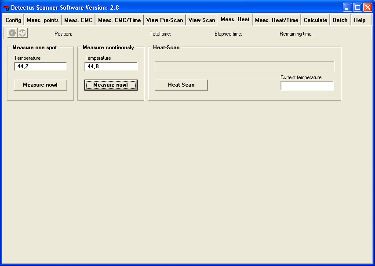This screenshot has height=266, width=375.
Task: Click the grey stop/cancel toolbar icon
Action: [12, 33]
